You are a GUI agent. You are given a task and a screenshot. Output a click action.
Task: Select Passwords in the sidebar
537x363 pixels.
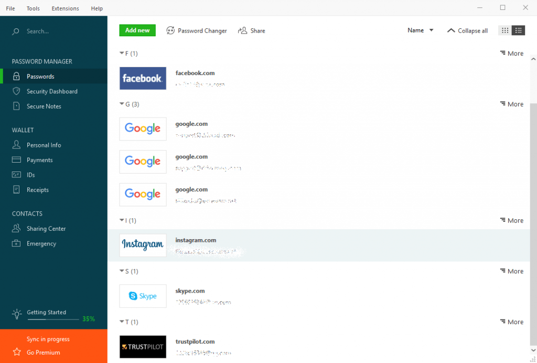(54, 77)
